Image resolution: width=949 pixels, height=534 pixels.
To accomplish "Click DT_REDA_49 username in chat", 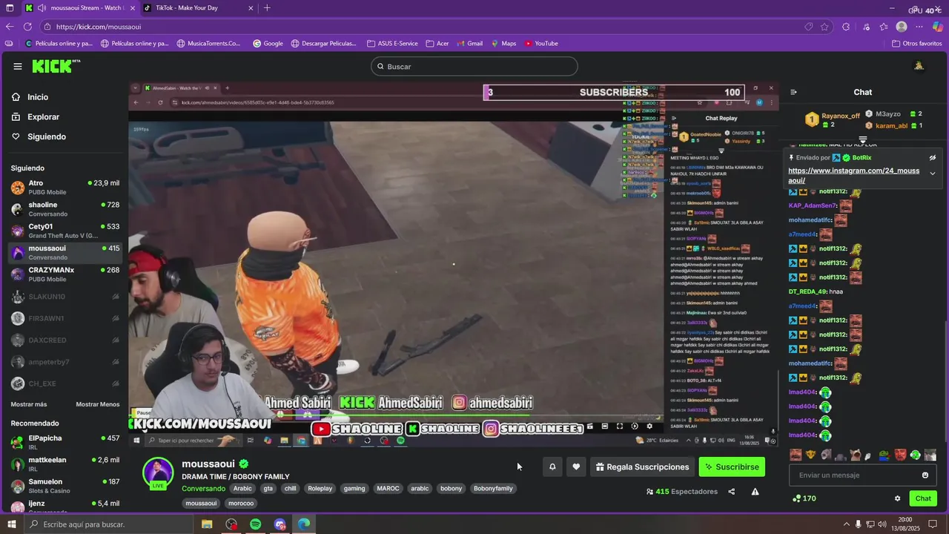I will 807,291.
